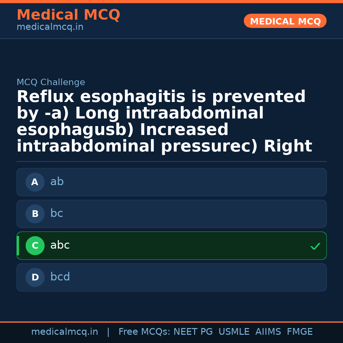The height and width of the screenshot is (343, 343).
Task: Click the MCQ Challenge label
Action: [51, 83]
